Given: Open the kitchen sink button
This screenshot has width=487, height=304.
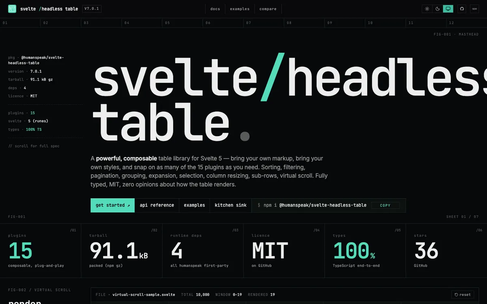Looking at the screenshot, I should tap(231, 205).
